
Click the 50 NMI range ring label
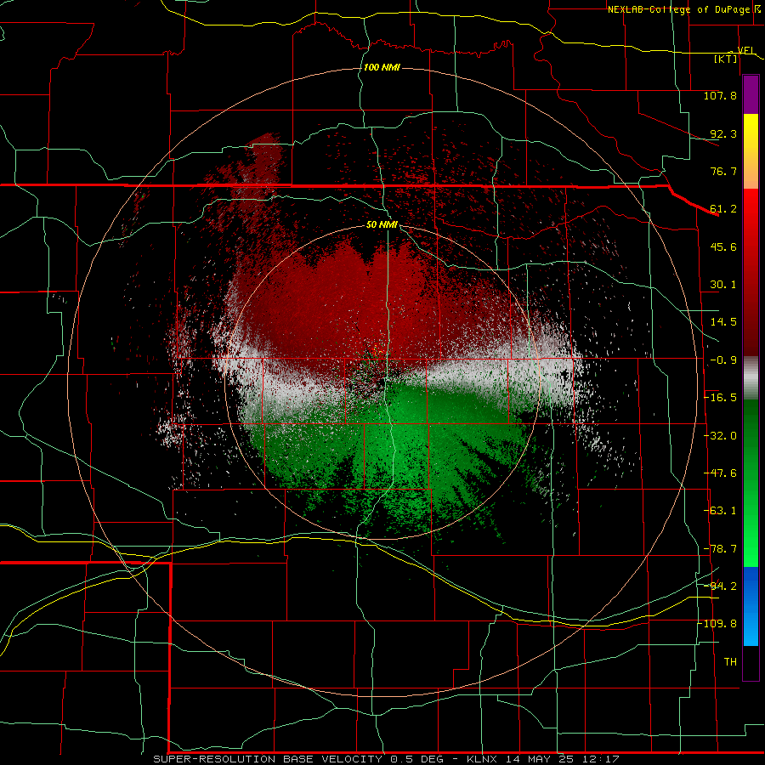(x=382, y=224)
